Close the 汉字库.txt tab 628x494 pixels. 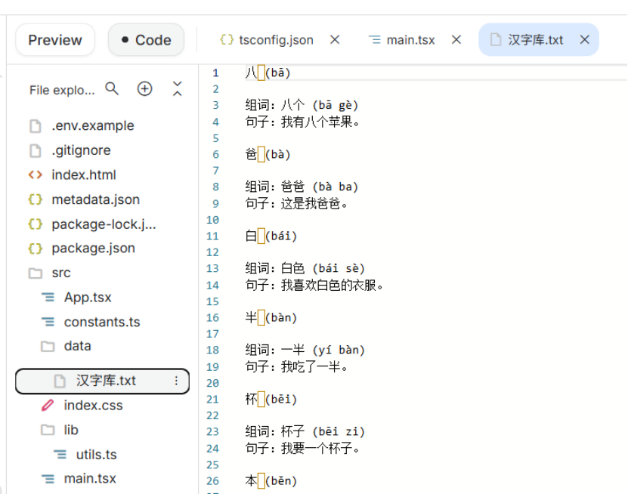click(584, 39)
